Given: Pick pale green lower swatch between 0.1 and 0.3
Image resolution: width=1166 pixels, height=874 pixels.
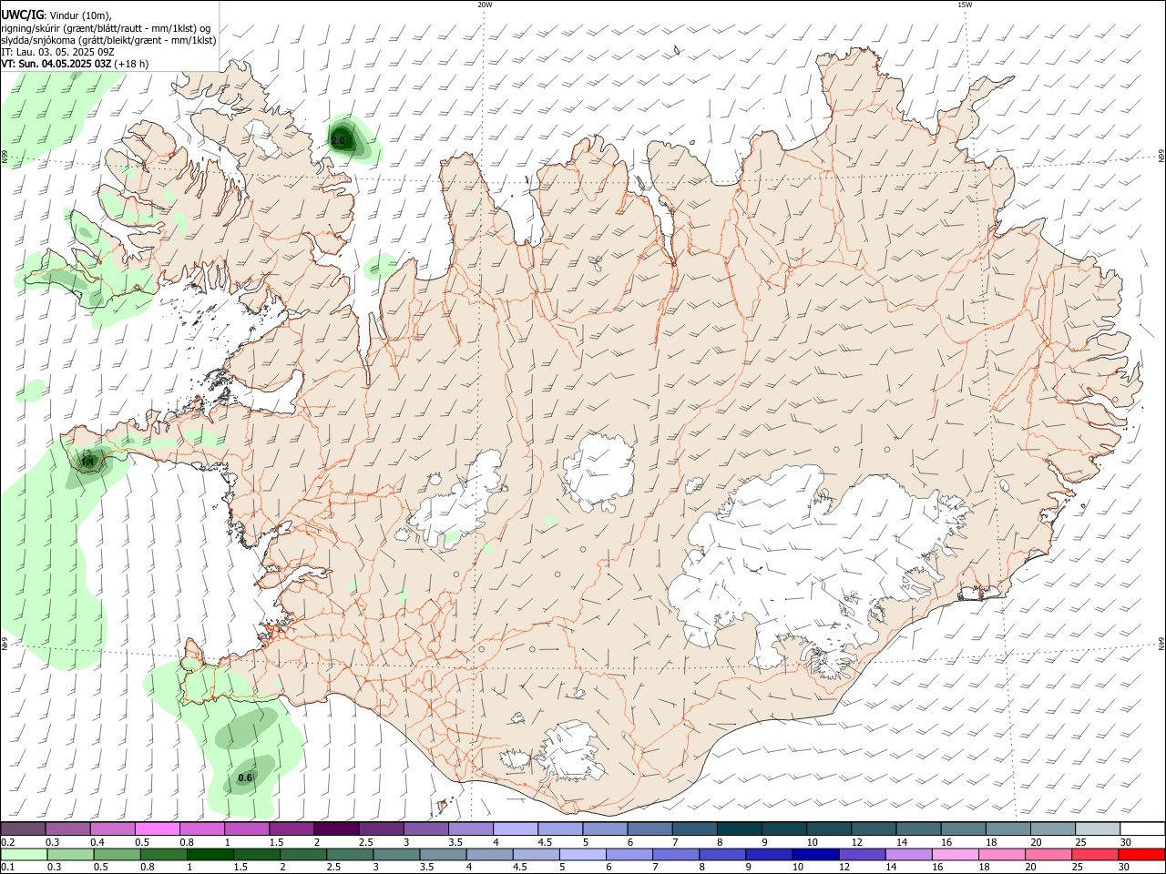Looking at the screenshot, I should click(24, 854).
